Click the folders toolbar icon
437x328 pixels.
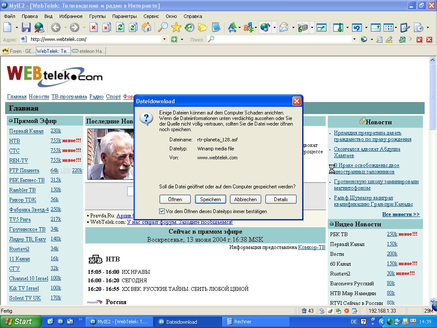(x=203, y=27)
